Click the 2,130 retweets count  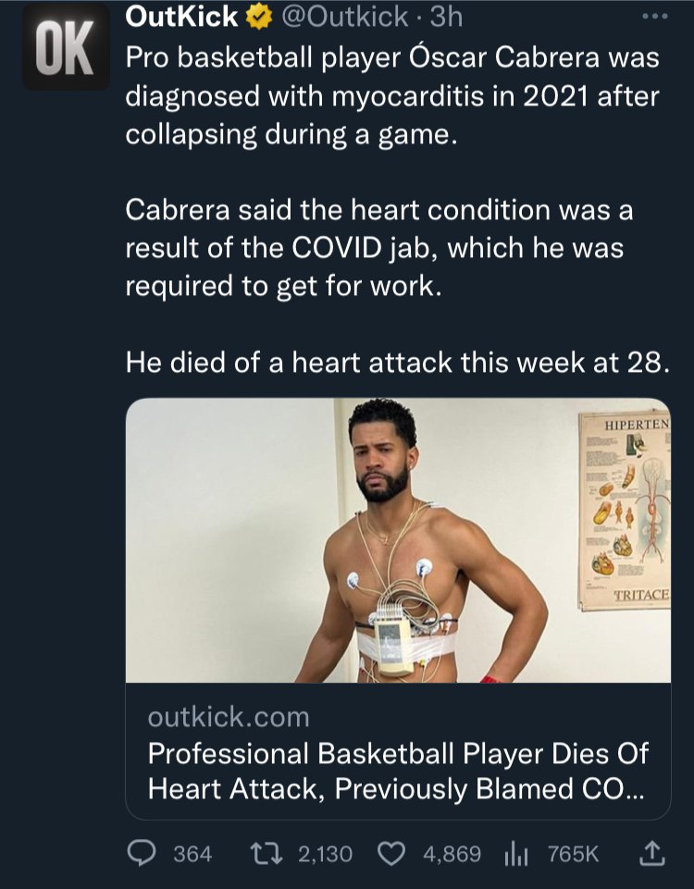pos(326,854)
